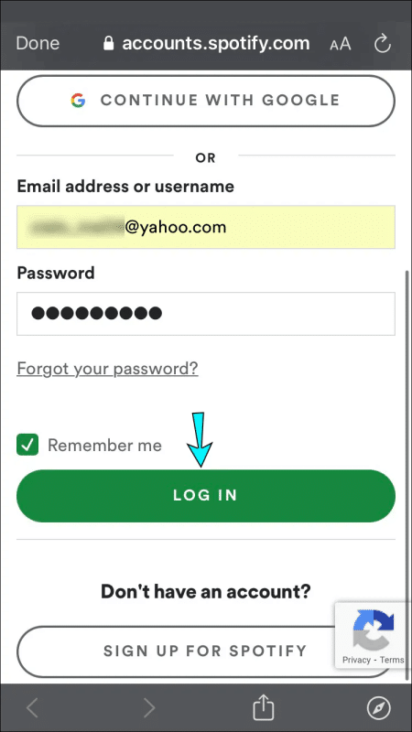Viewport: 412px width, 732px height.
Task: Open the AA text size menu
Action: [x=340, y=44]
